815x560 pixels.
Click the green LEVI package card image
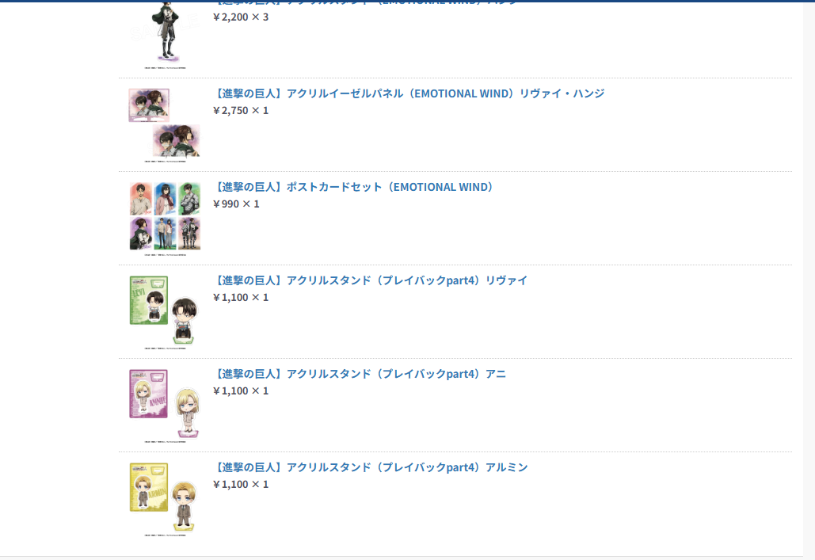(x=149, y=300)
